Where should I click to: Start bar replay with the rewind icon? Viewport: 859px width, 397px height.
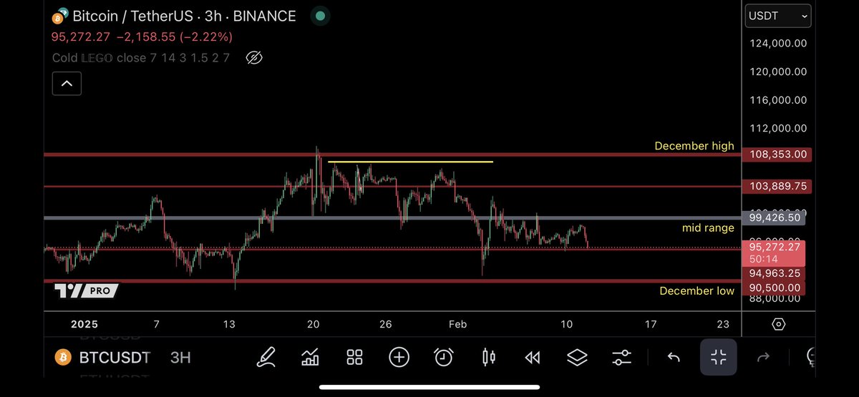532,357
